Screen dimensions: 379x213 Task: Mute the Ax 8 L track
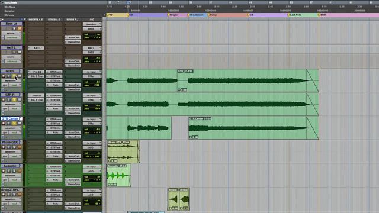coord(20,52)
